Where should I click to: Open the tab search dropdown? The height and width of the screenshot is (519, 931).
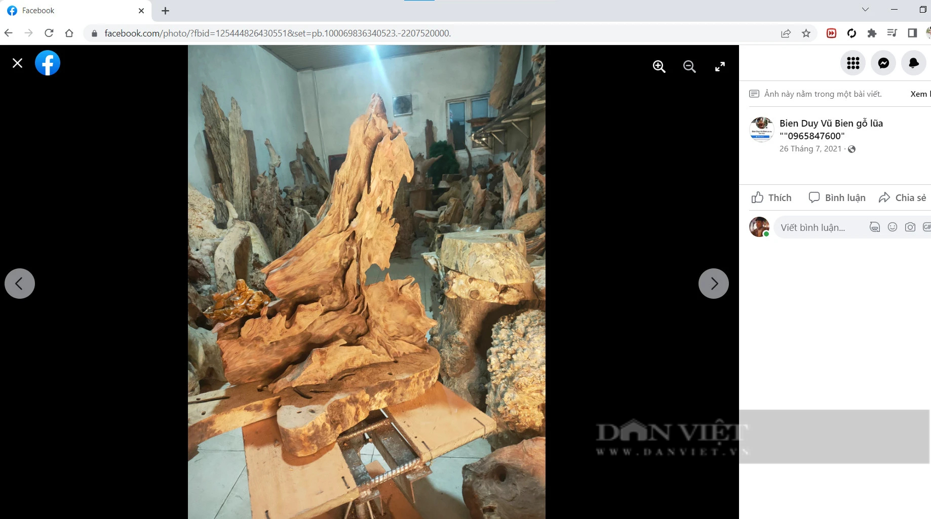(865, 10)
